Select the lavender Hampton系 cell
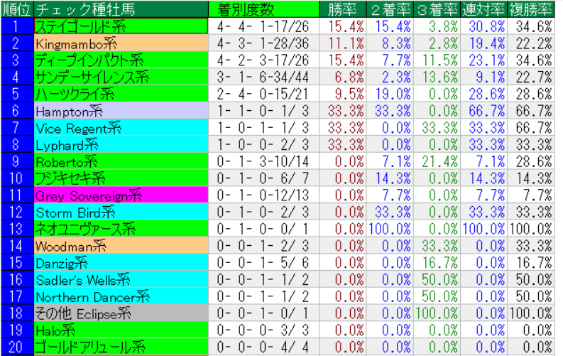 coord(121,110)
